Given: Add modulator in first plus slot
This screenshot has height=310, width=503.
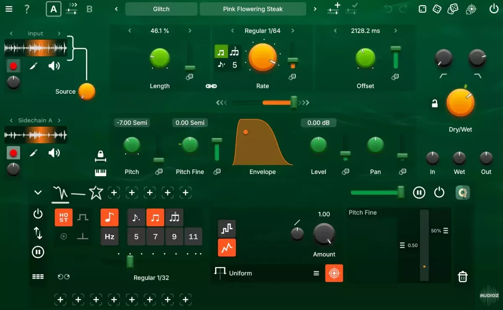Looking at the screenshot, I should pyautogui.click(x=114, y=192).
